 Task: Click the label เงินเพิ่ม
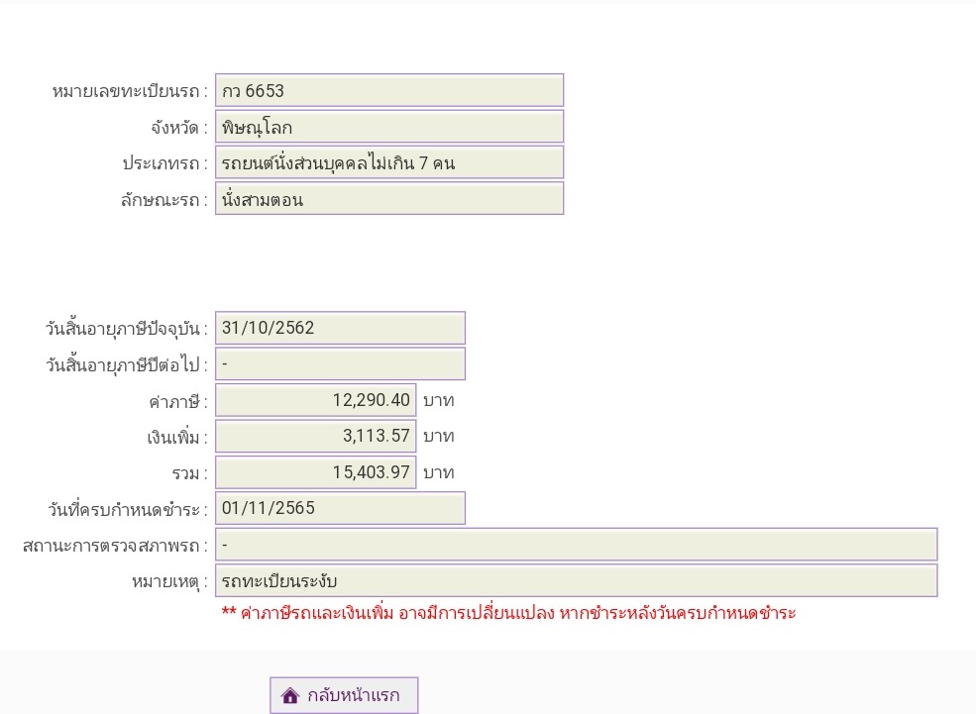coord(177,438)
